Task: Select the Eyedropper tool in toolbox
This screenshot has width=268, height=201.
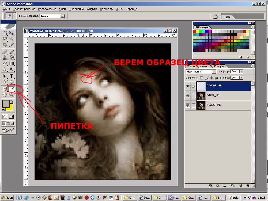Action: point(12,89)
